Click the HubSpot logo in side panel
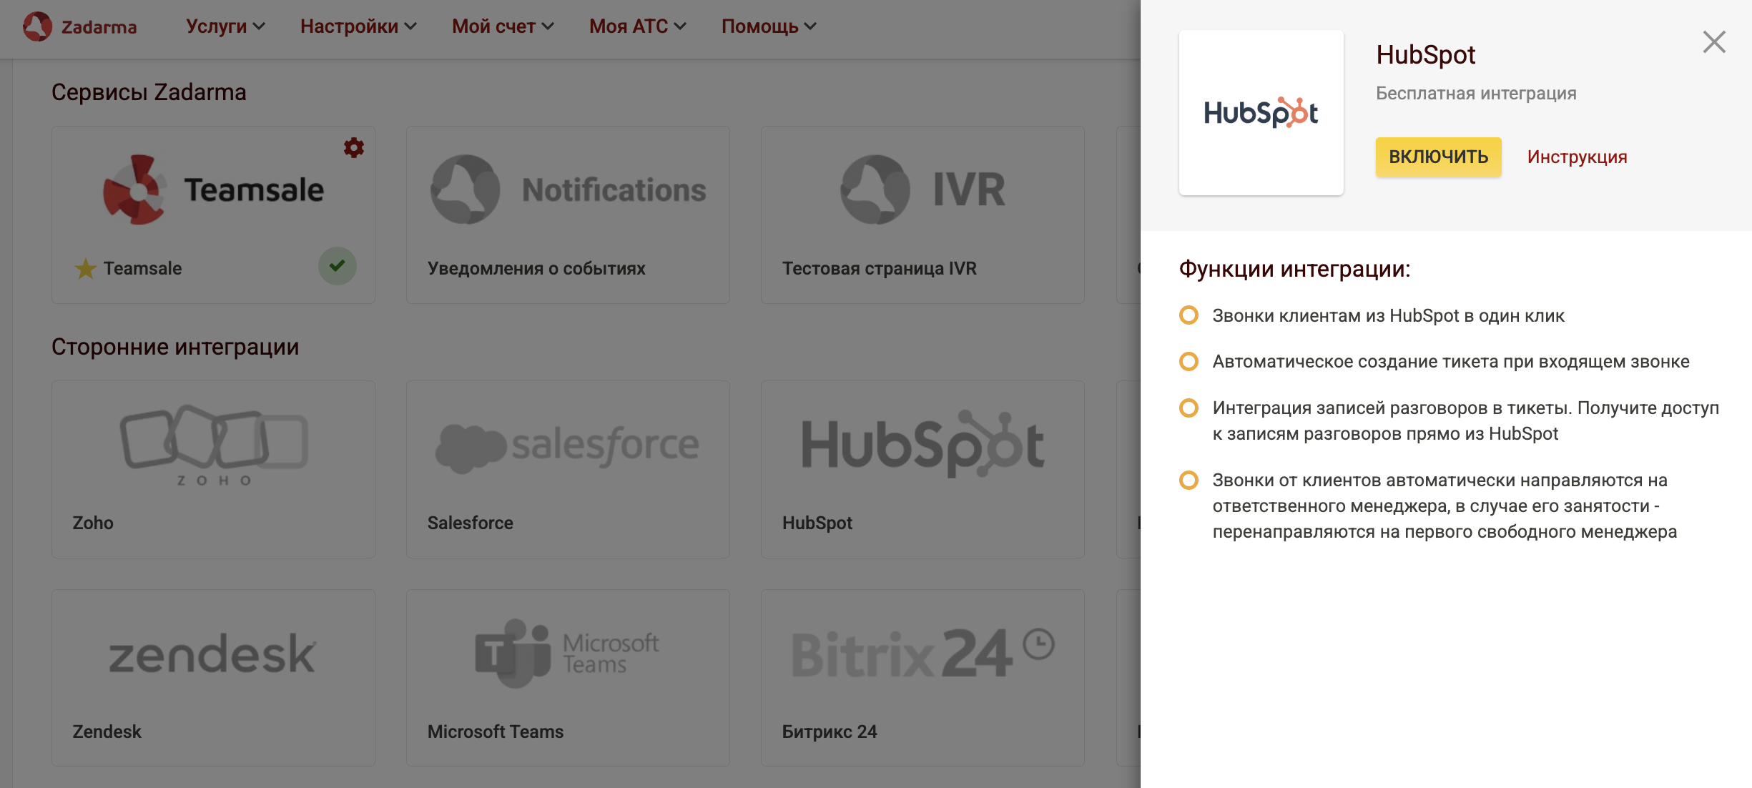1752x788 pixels. [x=1261, y=112]
